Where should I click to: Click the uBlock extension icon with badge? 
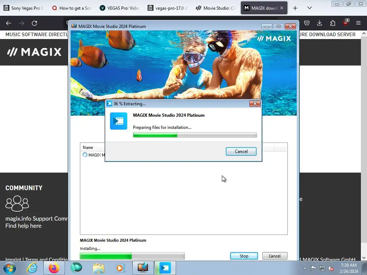(x=346, y=23)
